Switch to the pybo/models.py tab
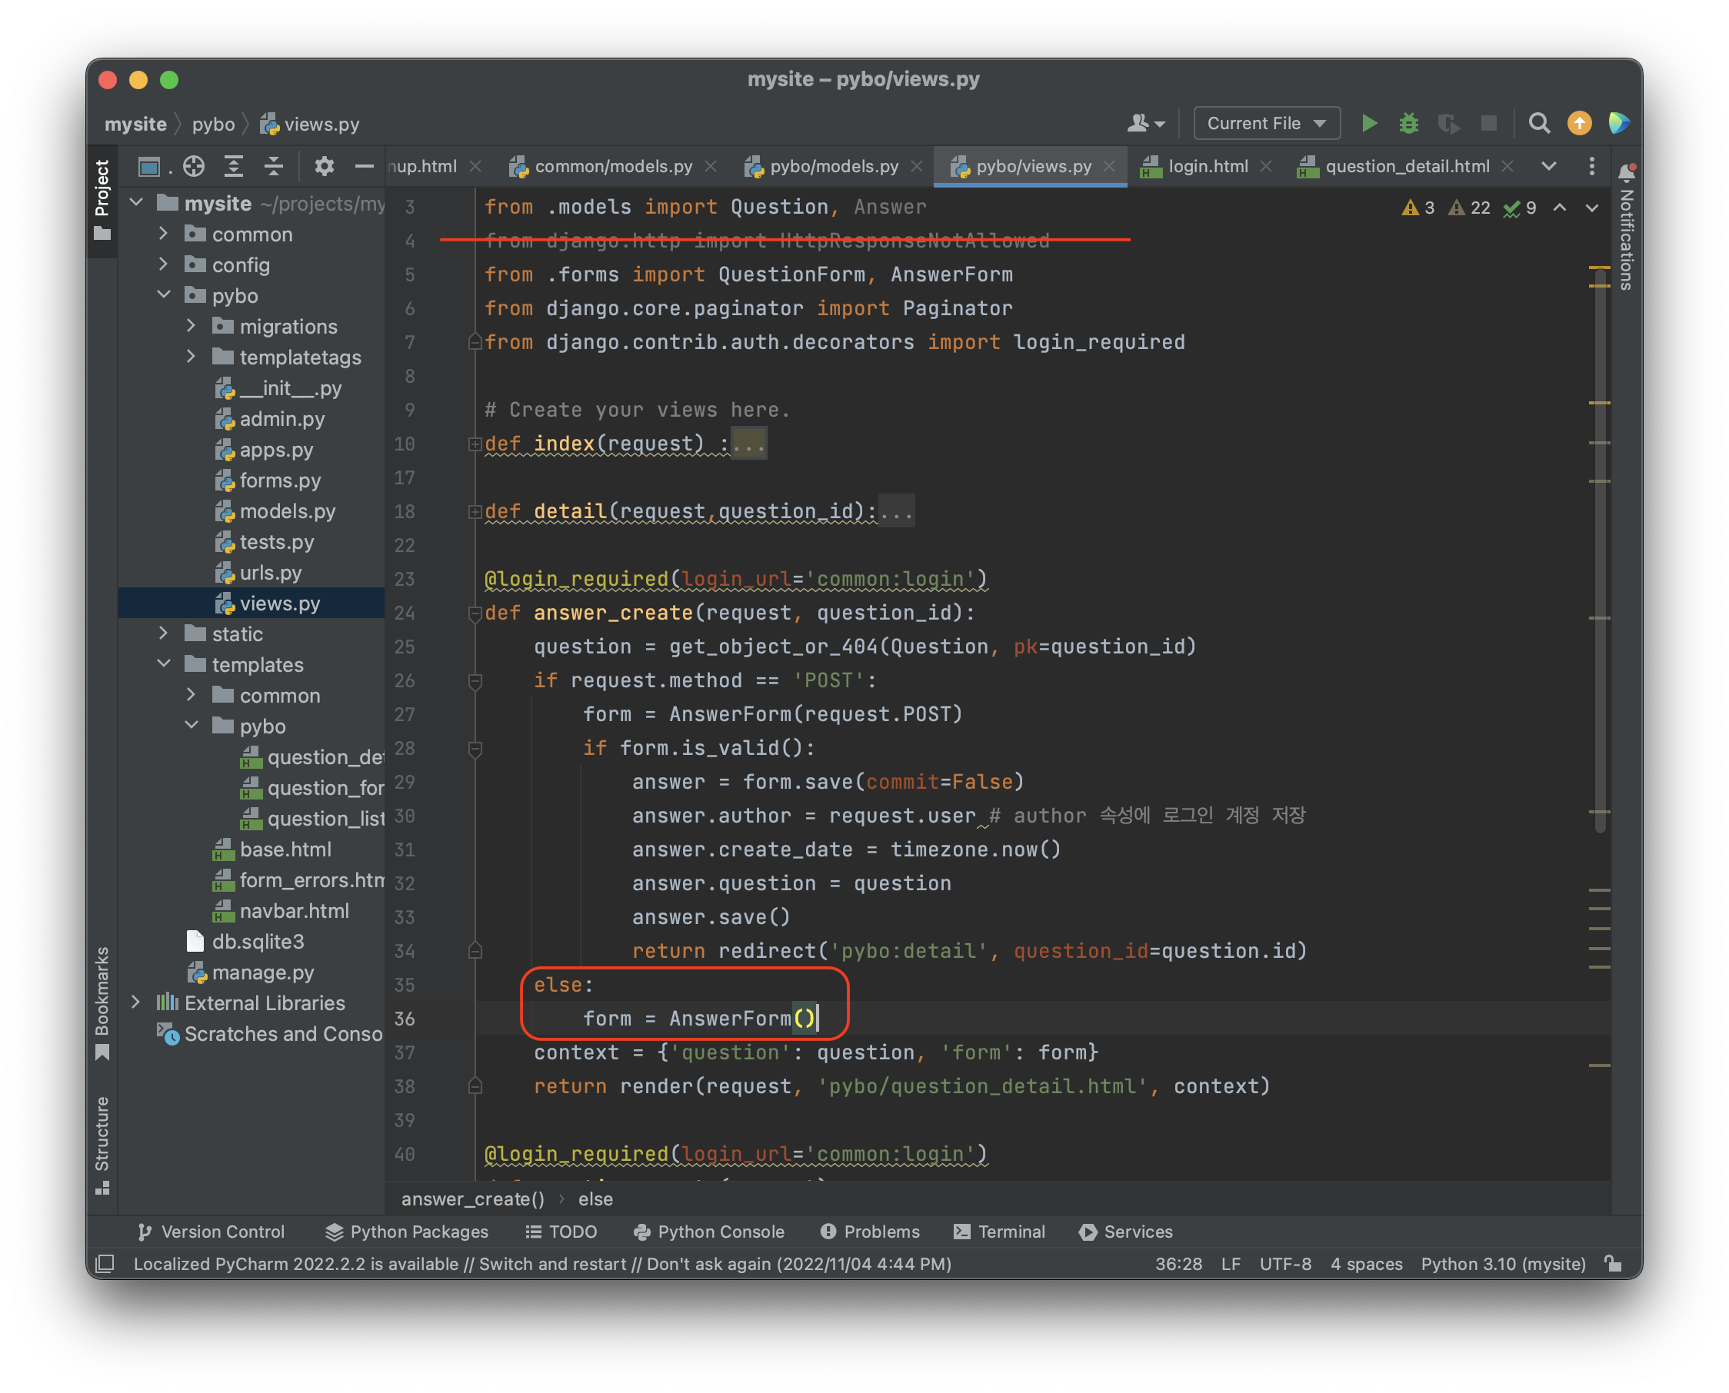Viewport: 1729px width, 1393px height. tap(833, 166)
